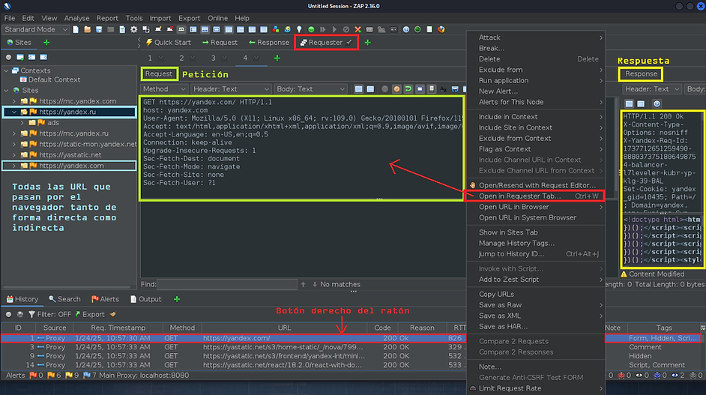Screen dimensions: 706x395
Task: Click the grey circle icon in the Sites toolbar
Action: (x=8, y=58)
